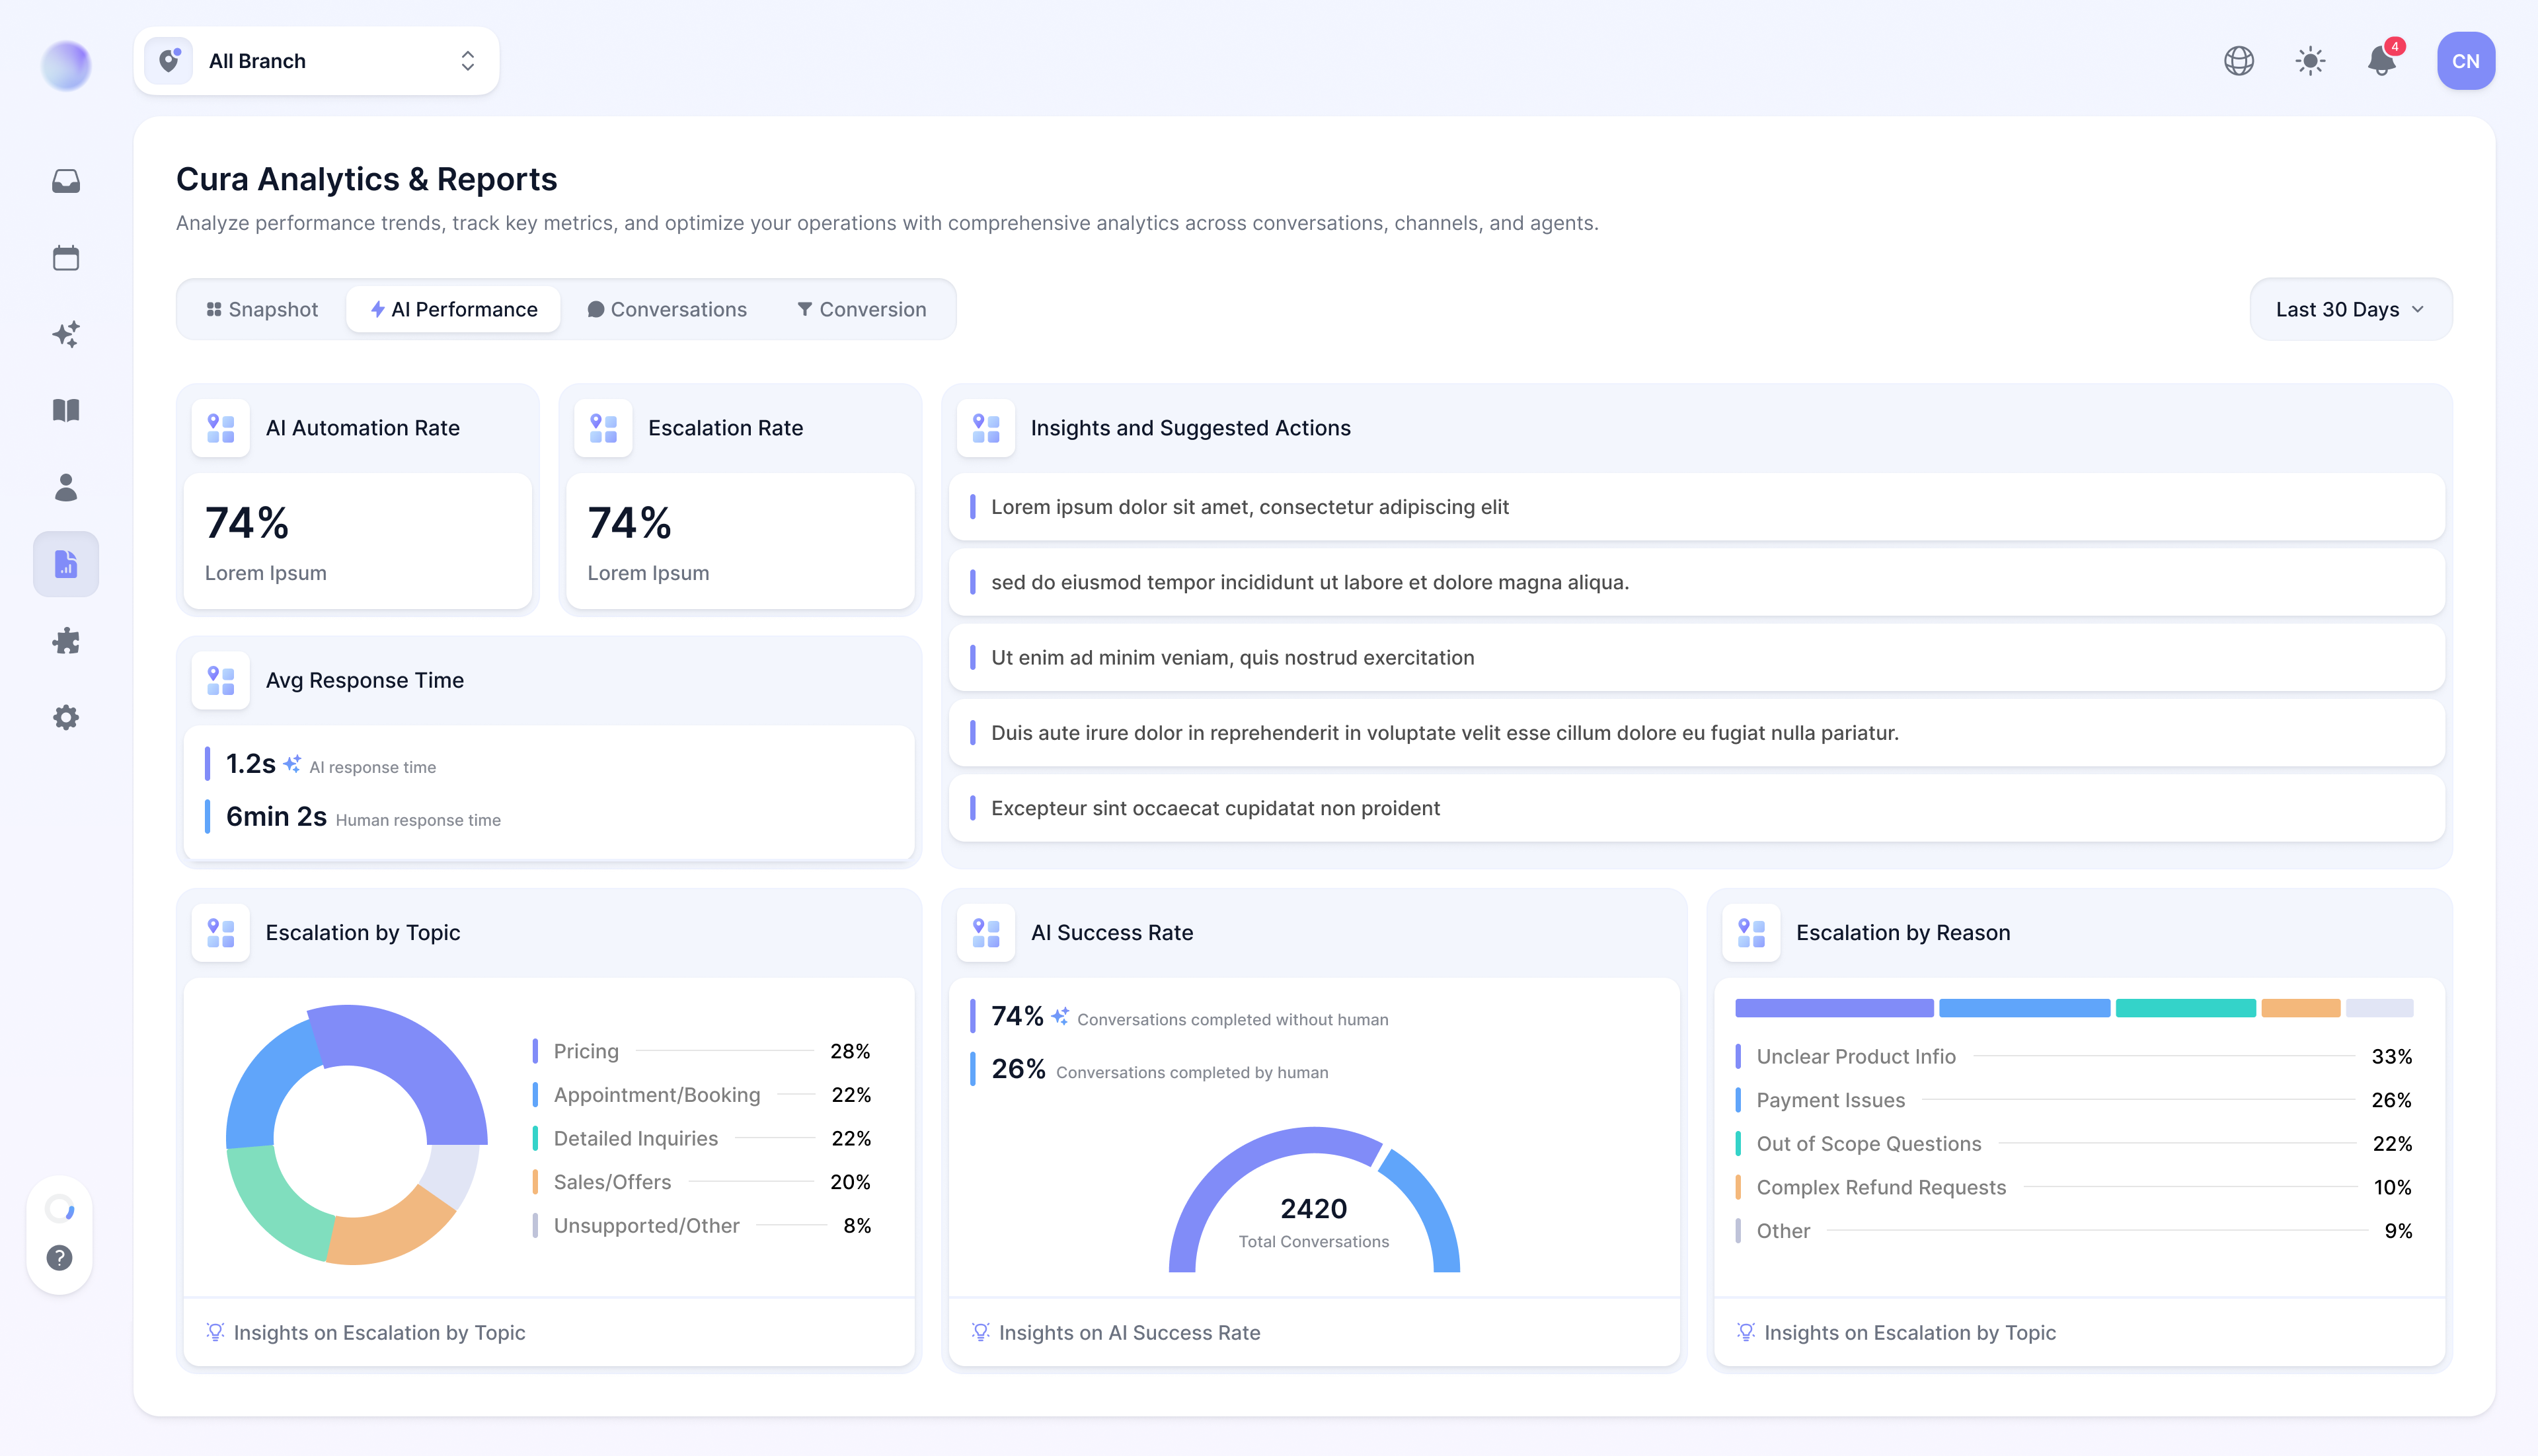The height and width of the screenshot is (1456, 2538).
Task: Click the Escalation Rate card icon
Action: [x=603, y=428]
